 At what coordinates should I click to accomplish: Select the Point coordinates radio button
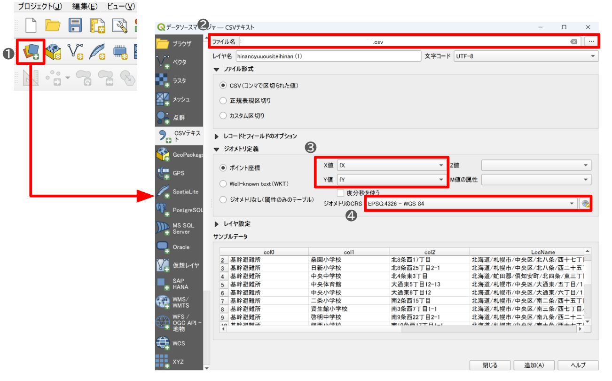[x=223, y=168]
